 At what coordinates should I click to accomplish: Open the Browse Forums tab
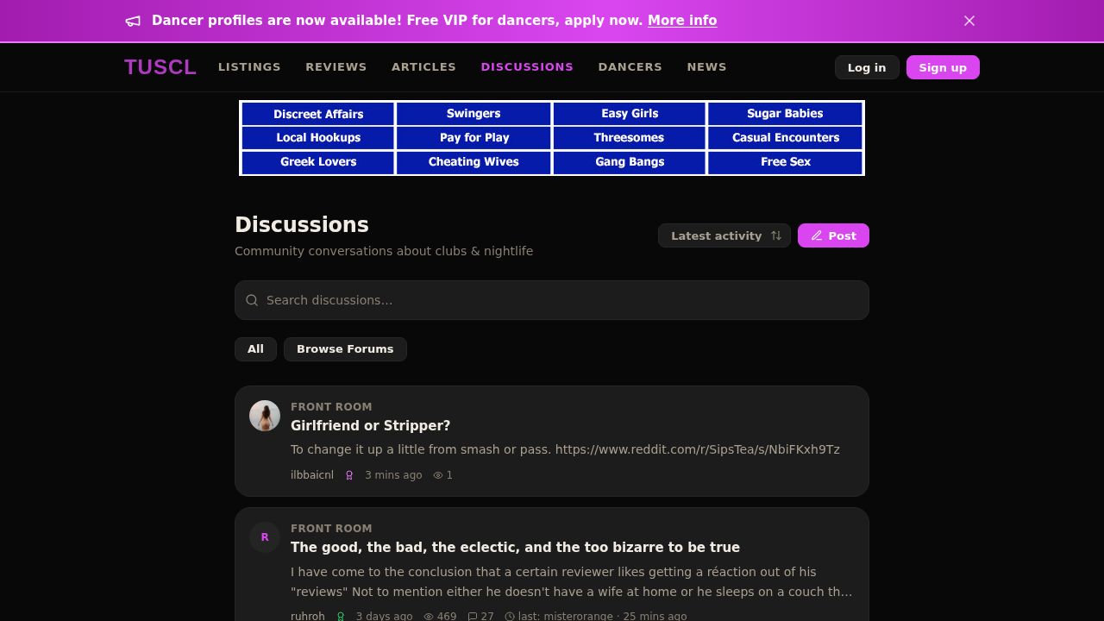[345, 349]
